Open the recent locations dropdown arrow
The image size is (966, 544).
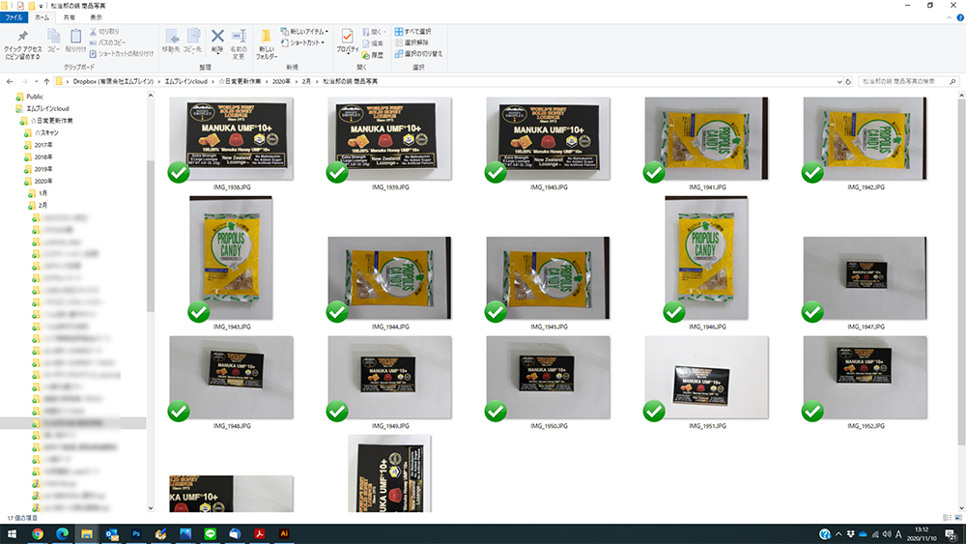[37, 81]
